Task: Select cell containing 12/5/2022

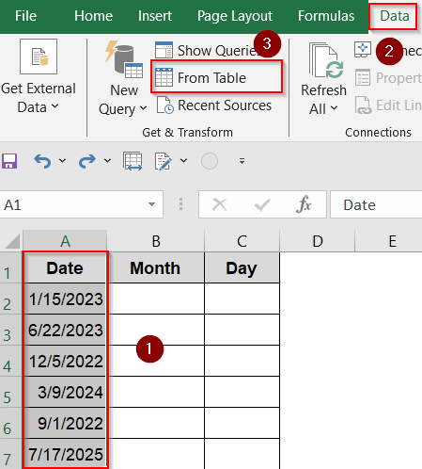Action: click(x=65, y=361)
